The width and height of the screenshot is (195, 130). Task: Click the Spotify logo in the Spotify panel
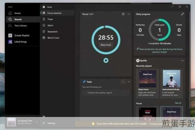point(138,61)
